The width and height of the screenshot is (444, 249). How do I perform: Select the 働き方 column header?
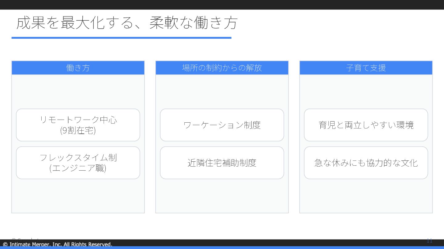click(x=78, y=68)
